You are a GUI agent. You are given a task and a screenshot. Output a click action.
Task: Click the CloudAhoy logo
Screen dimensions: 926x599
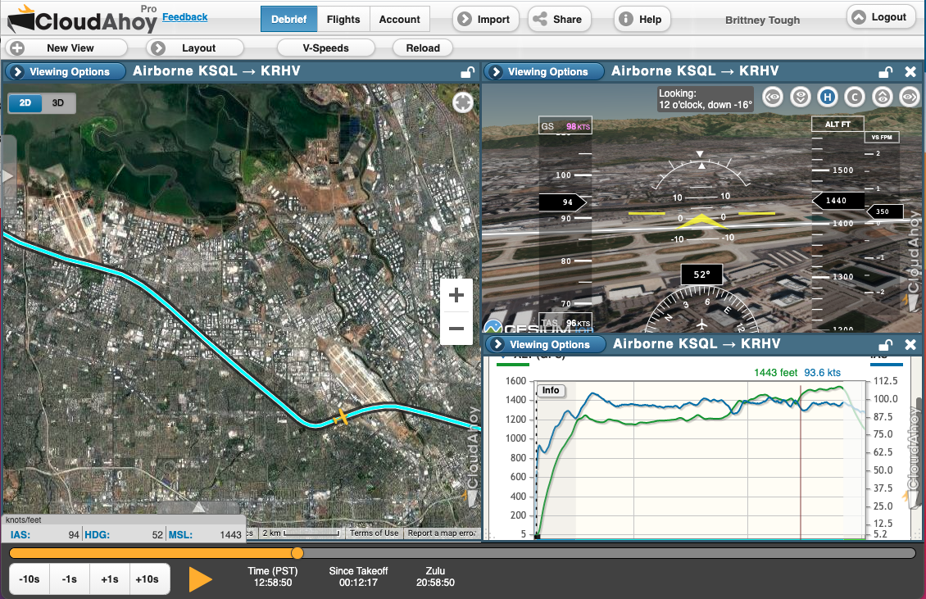(82, 20)
